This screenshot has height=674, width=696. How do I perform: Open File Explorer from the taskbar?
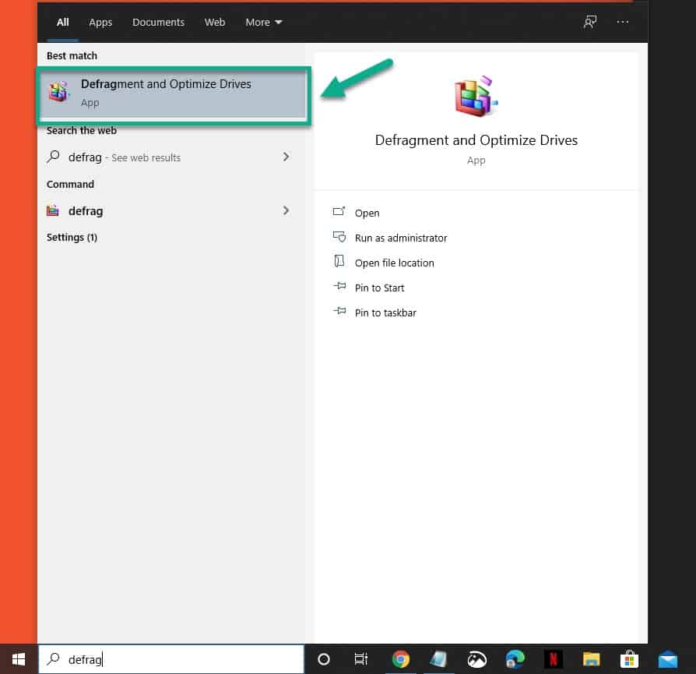pos(591,659)
